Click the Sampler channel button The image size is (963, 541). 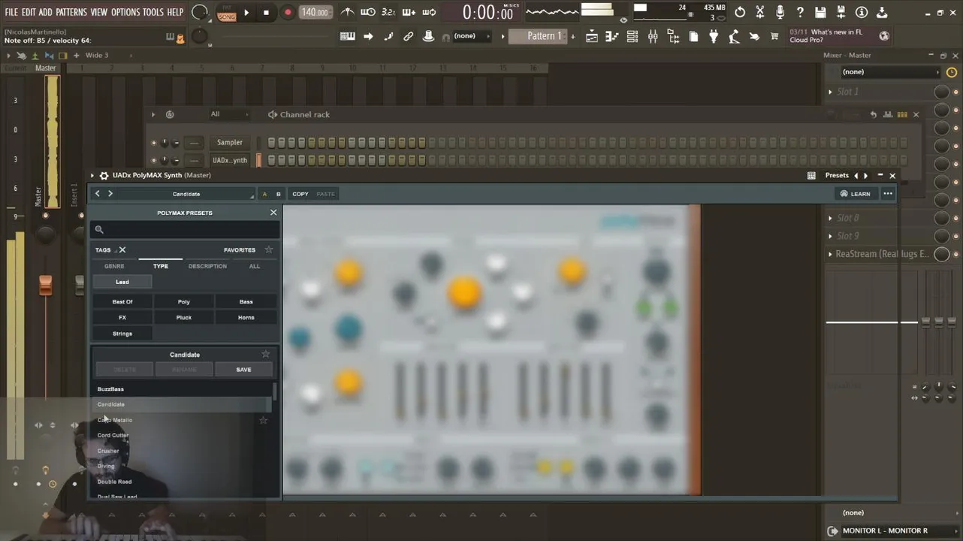coord(230,142)
